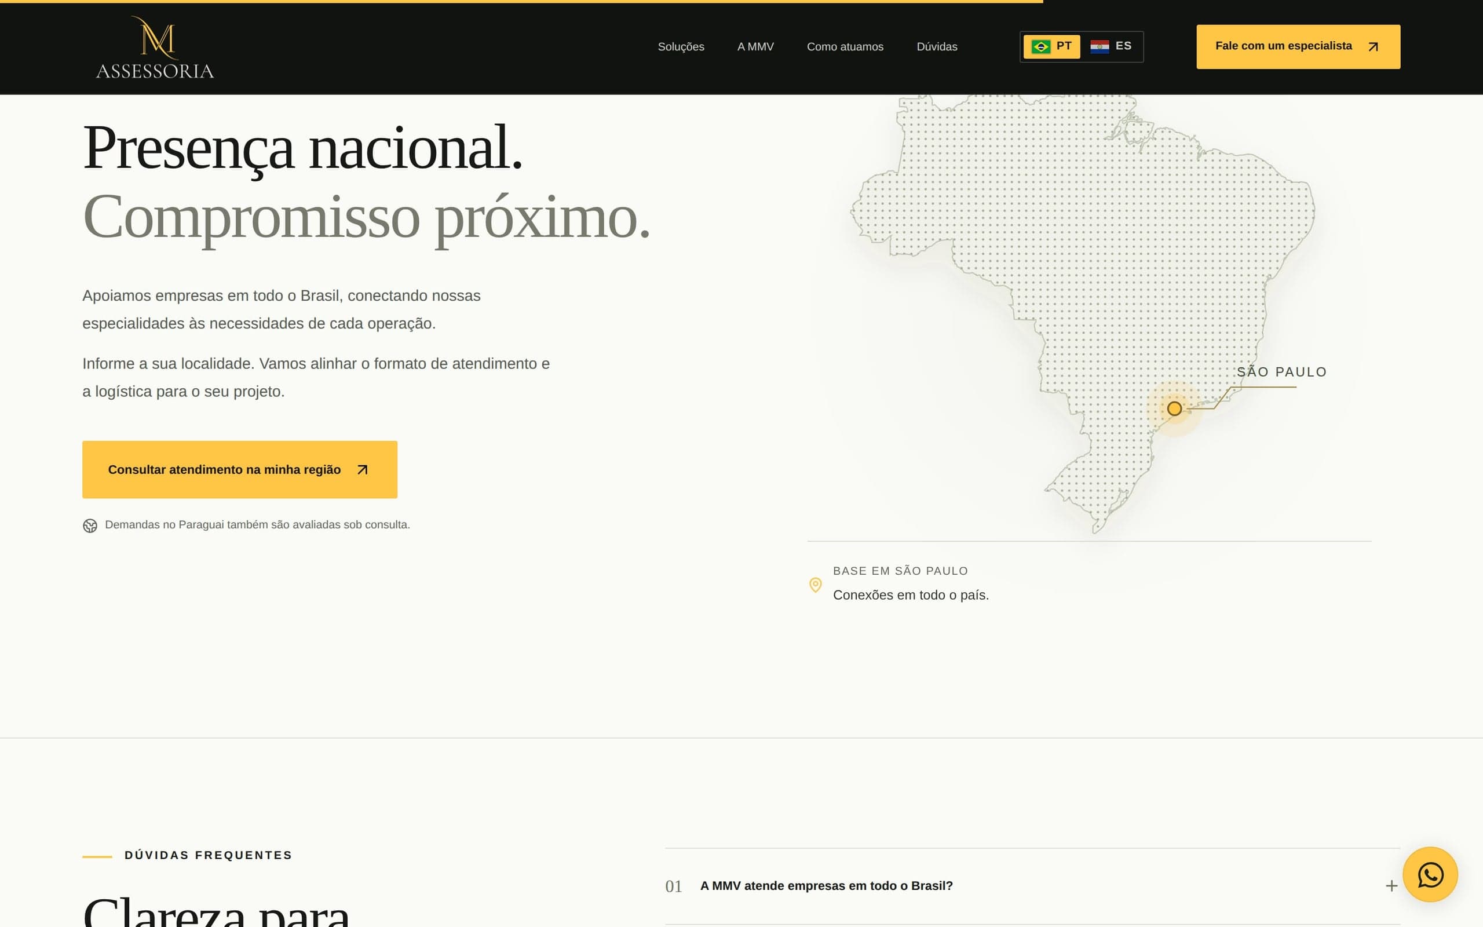The width and height of the screenshot is (1483, 927).
Task: Open the floating WhatsApp chat button
Action: click(1430, 874)
